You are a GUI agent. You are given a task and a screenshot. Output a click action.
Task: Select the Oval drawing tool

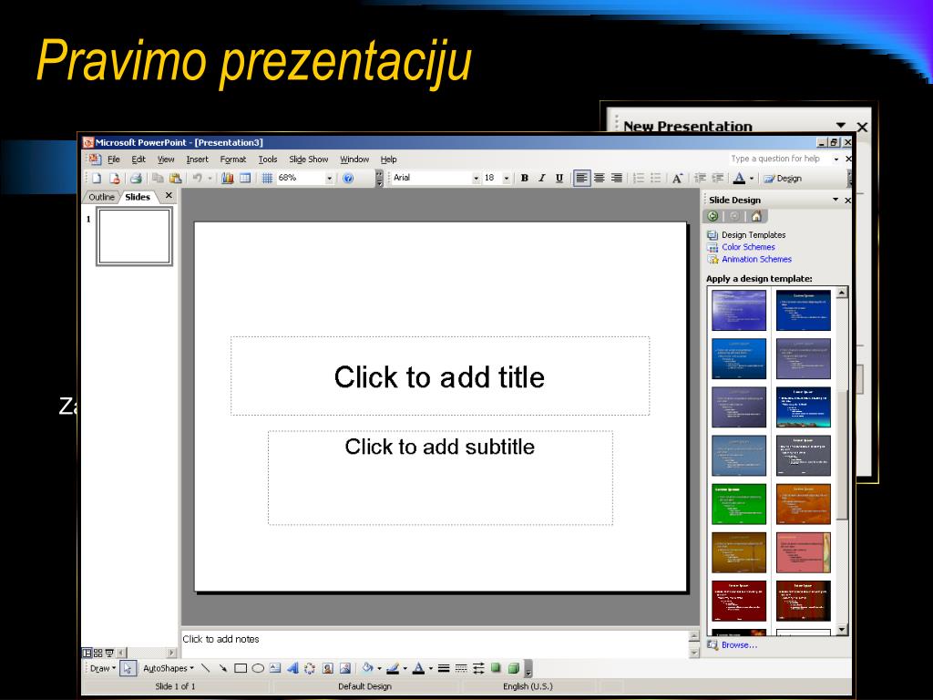pos(258,668)
